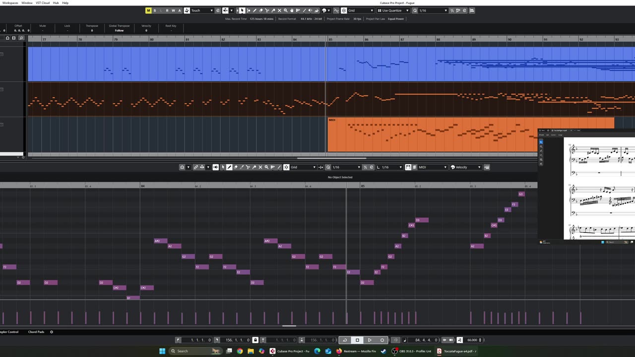Screen dimensions: 635x357
Task: Select the Mute X tool in project toolbar
Action: click(279, 10)
